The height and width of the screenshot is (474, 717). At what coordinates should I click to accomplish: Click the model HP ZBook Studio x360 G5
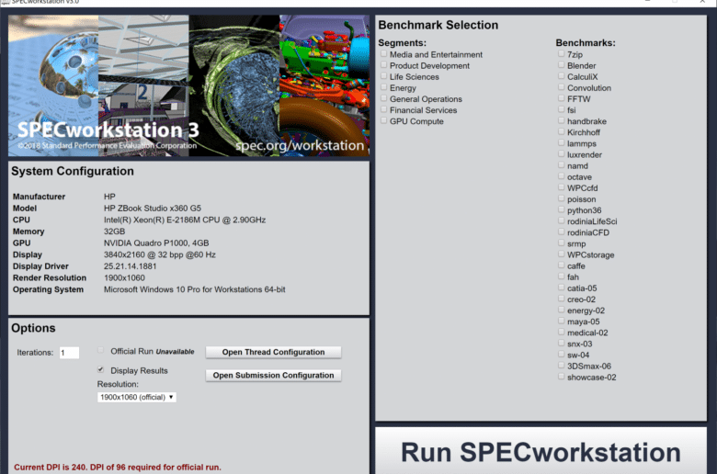[153, 208]
